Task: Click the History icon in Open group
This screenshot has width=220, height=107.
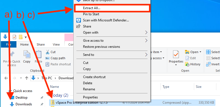Action: [187, 64]
